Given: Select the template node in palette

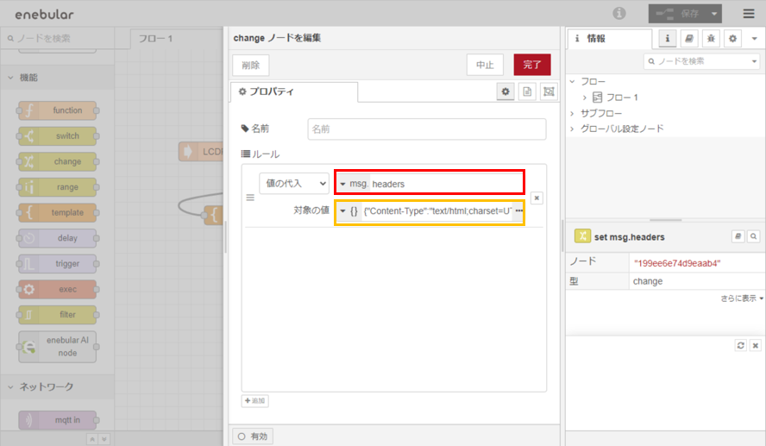Looking at the screenshot, I should (x=58, y=212).
